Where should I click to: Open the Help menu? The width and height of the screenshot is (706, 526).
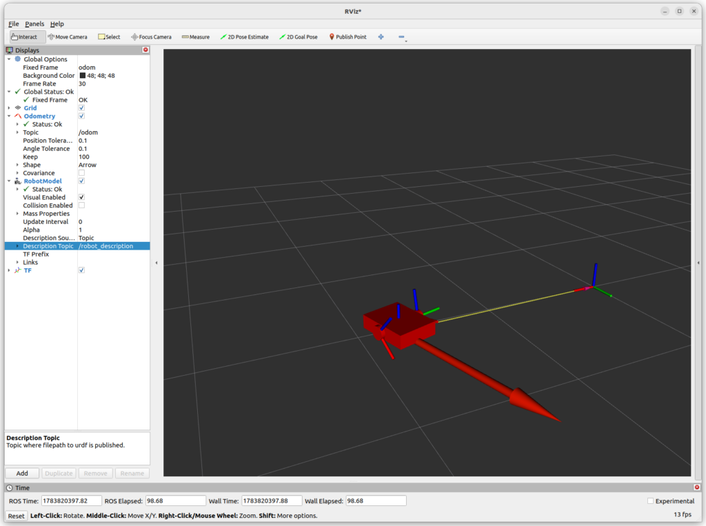point(57,24)
